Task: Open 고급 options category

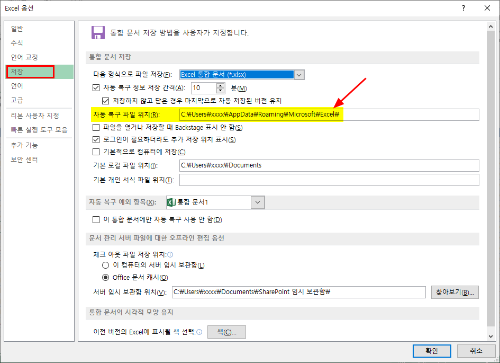Action: tap(39, 100)
